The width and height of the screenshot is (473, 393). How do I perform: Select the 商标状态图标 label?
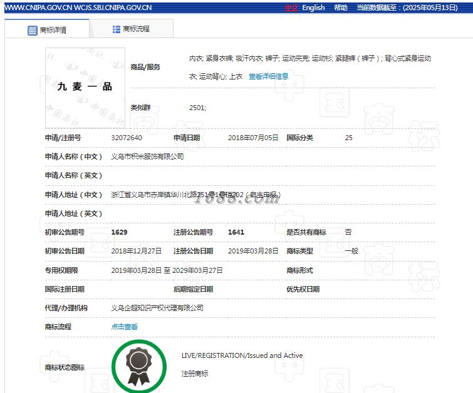point(65,367)
